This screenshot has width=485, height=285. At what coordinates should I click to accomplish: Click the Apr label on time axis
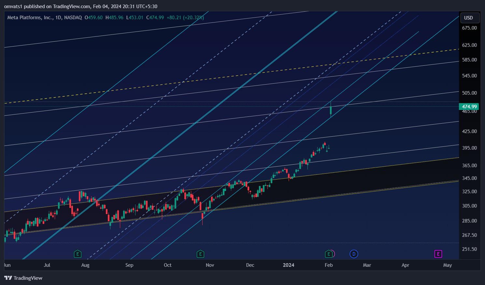coord(406,265)
